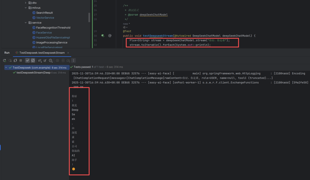Click the Rerun test icon
Image resolution: width=310 pixels, height=180 pixels.
pos(5,61)
